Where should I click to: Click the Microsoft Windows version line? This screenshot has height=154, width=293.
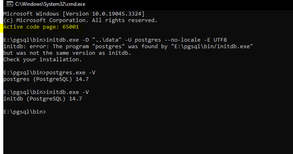click(74, 14)
